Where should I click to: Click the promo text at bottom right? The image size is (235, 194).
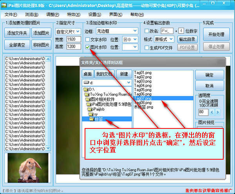(x=209, y=190)
